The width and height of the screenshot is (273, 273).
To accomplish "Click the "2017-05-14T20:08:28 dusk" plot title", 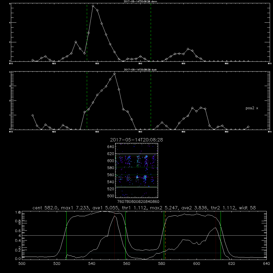I will (x=140, y=70).
